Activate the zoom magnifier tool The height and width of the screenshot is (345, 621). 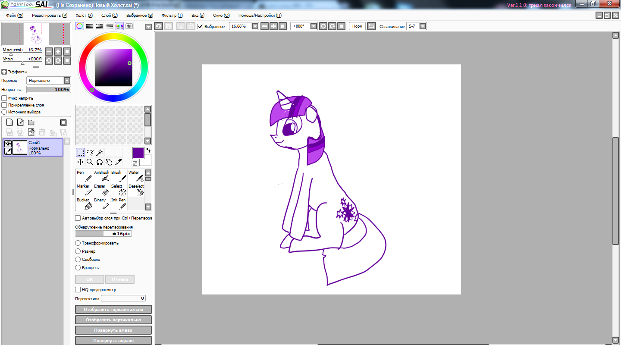point(90,162)
